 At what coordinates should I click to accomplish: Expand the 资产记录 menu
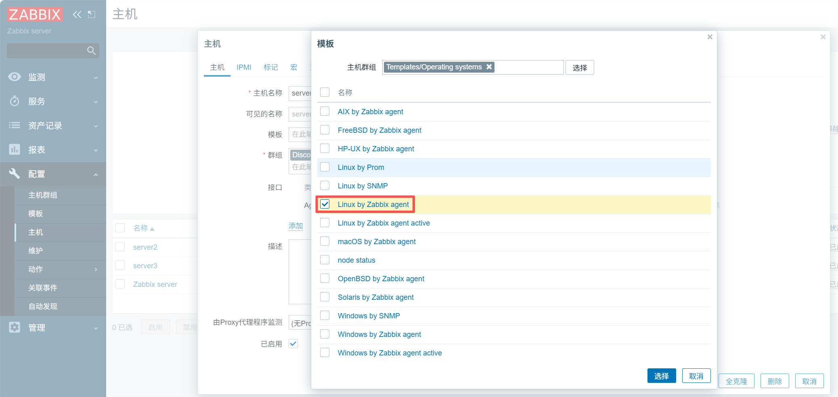(96, 126)
